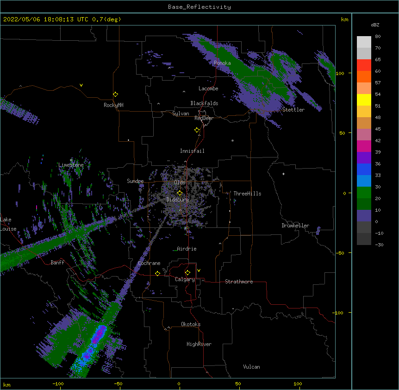Viewport: 399px width, 390px height.
Task: Click the Base_Reflectivity title text
Action: [199, 7]
